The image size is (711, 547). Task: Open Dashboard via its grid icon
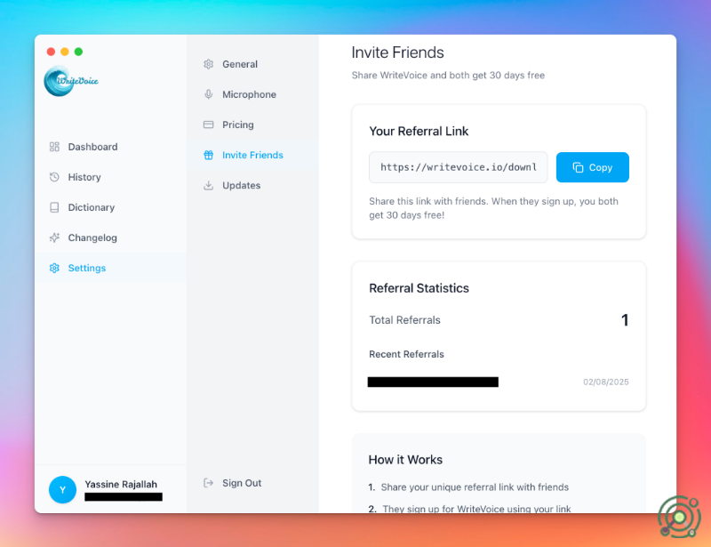pos(54,147)
